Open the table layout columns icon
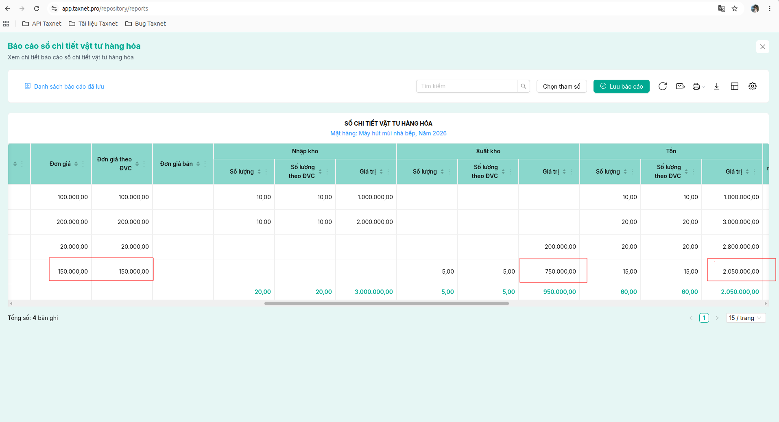 point(735,86)
